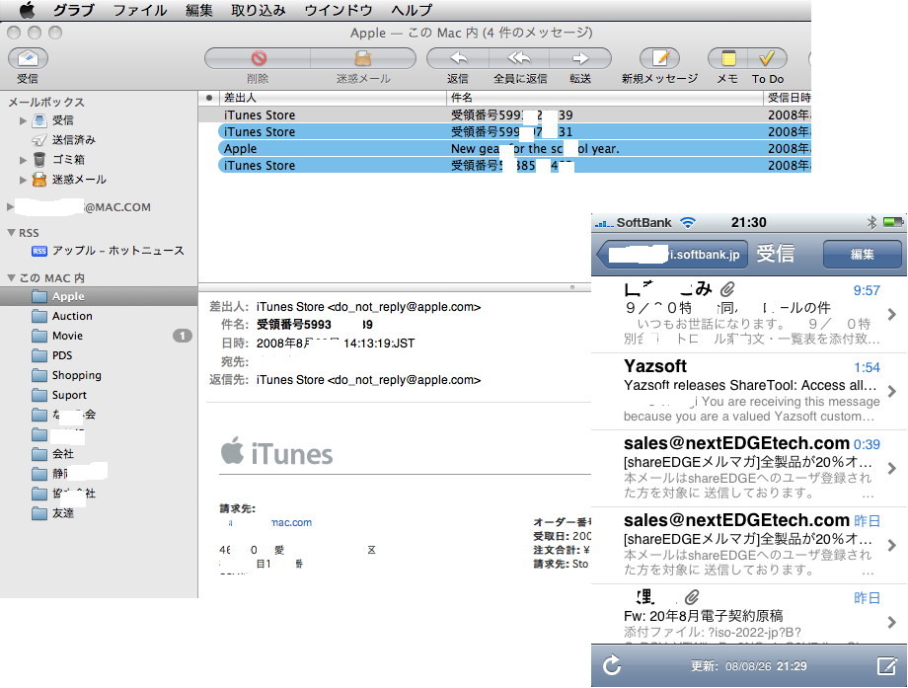Screen dimensions: 908x688
Task: Open the 9:57 email with attachment
Action: (x=749, y=315)
